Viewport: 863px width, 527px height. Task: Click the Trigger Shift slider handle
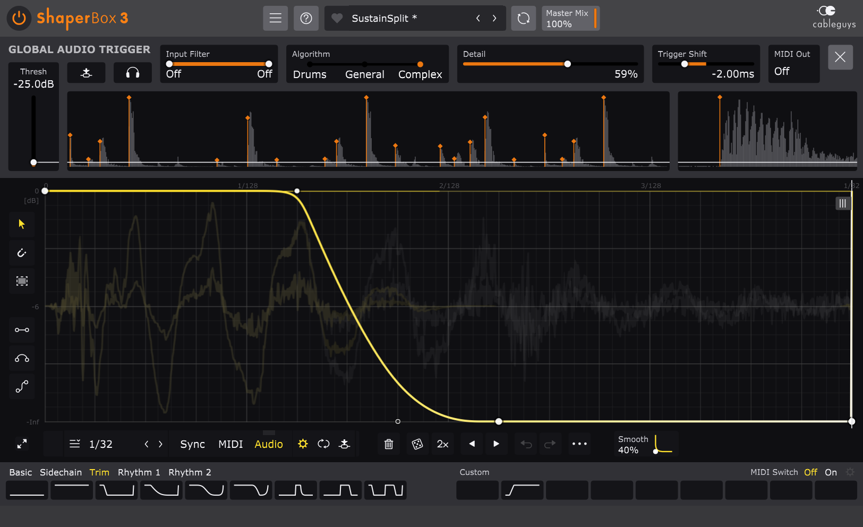coord(685,64)
